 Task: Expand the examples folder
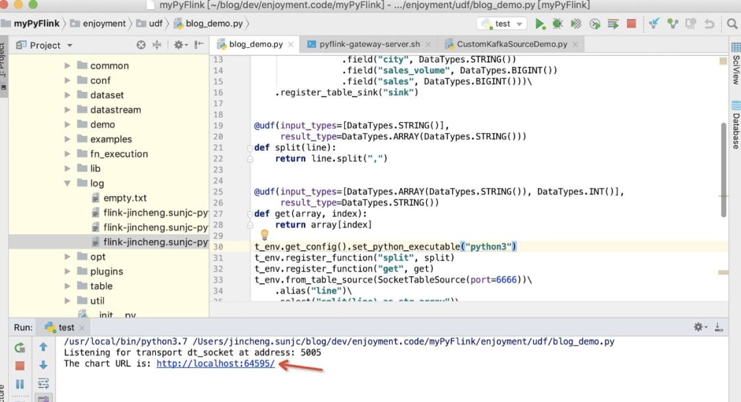[67, 139]
